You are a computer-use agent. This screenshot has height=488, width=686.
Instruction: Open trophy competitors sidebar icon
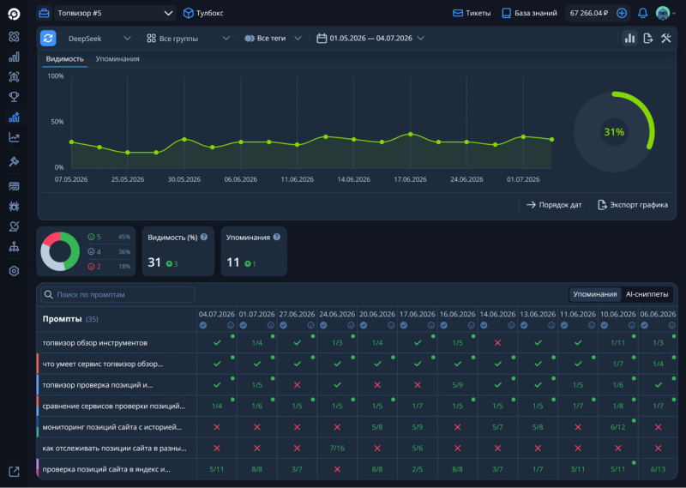[14, 97]
